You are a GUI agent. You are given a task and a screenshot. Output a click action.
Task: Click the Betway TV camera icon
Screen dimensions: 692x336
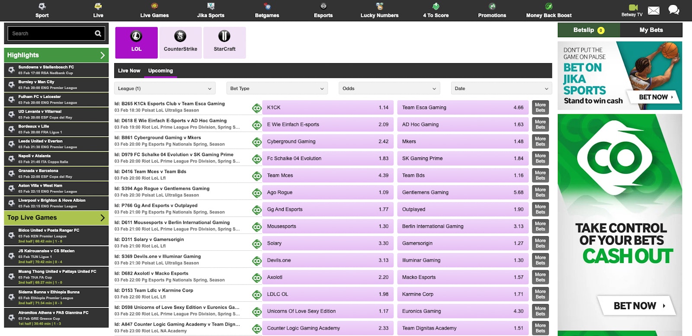point(633,8)
